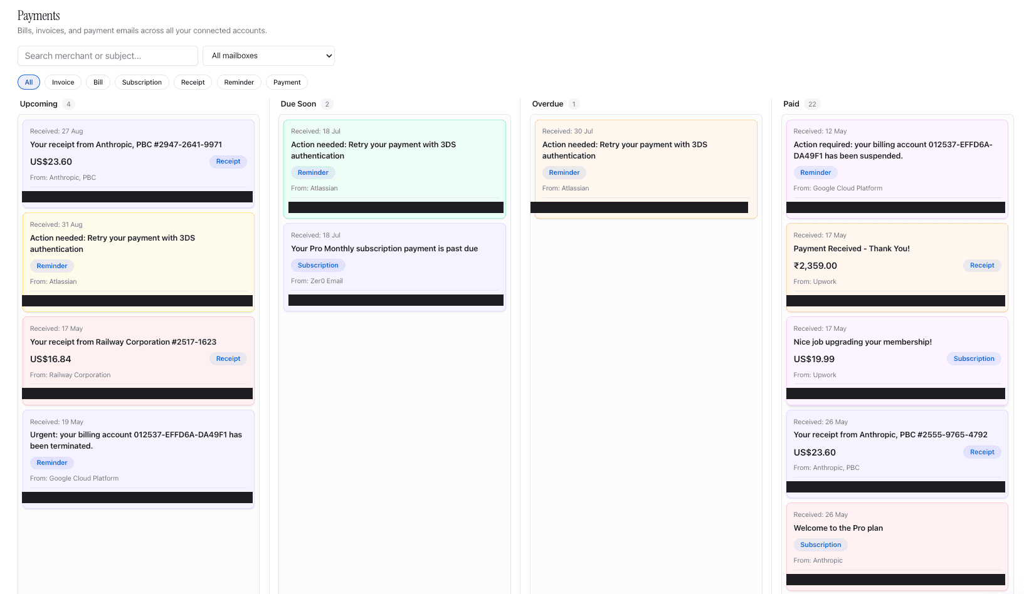
Task: Click Subscription tag on US$19.99 card
Action: pos(974,359)
